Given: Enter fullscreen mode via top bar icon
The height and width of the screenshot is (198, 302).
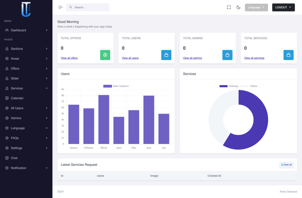Looking at the screenshot, I should [229, 7].
